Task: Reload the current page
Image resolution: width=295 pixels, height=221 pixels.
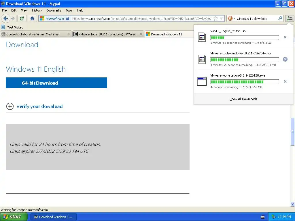Action: tap(22, 18)
